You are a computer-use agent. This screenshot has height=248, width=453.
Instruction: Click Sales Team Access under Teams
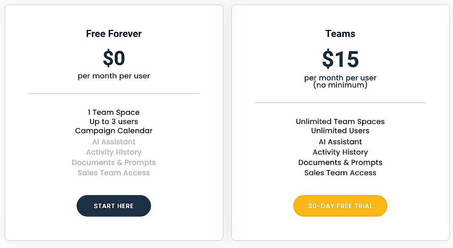click(340, 173)
